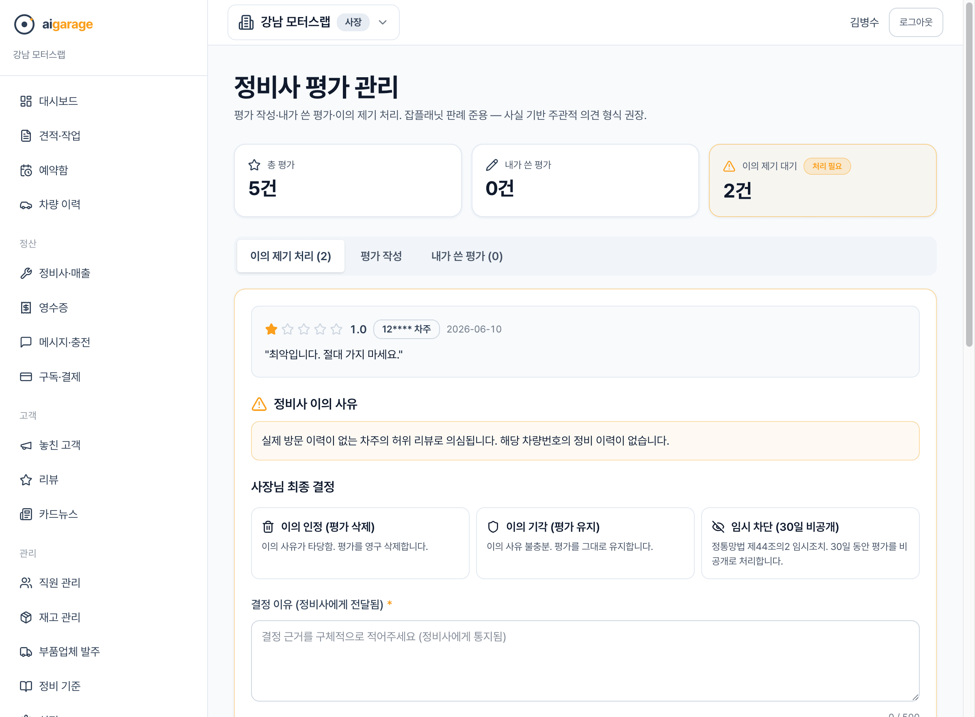
Task: Open the 대시보드 dashboard grid icon
Action: pyautogui.click(x=26, y=101)
